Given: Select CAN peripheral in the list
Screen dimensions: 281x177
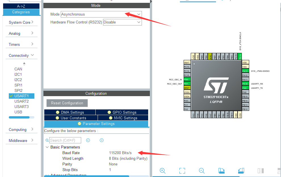Looking at the screenshot, I should pos(18,69).
